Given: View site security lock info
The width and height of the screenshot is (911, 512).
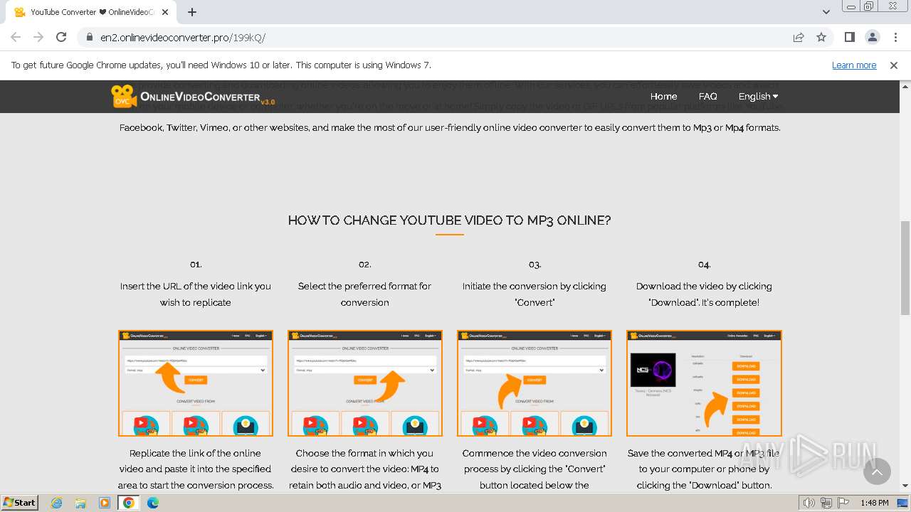Looking at the screenshot, I should pyautogui.click(x=89, y=37).
